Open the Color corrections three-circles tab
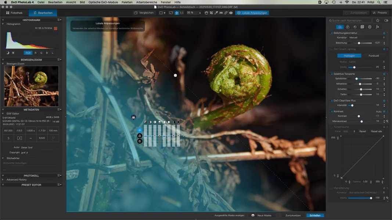This screenshot has height=220, width=392. tap(348, 27)
